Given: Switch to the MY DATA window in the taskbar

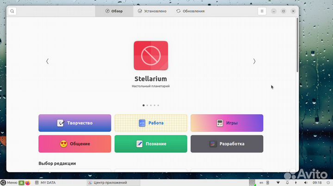Looking at the screenshot, I should coord(45,183).
